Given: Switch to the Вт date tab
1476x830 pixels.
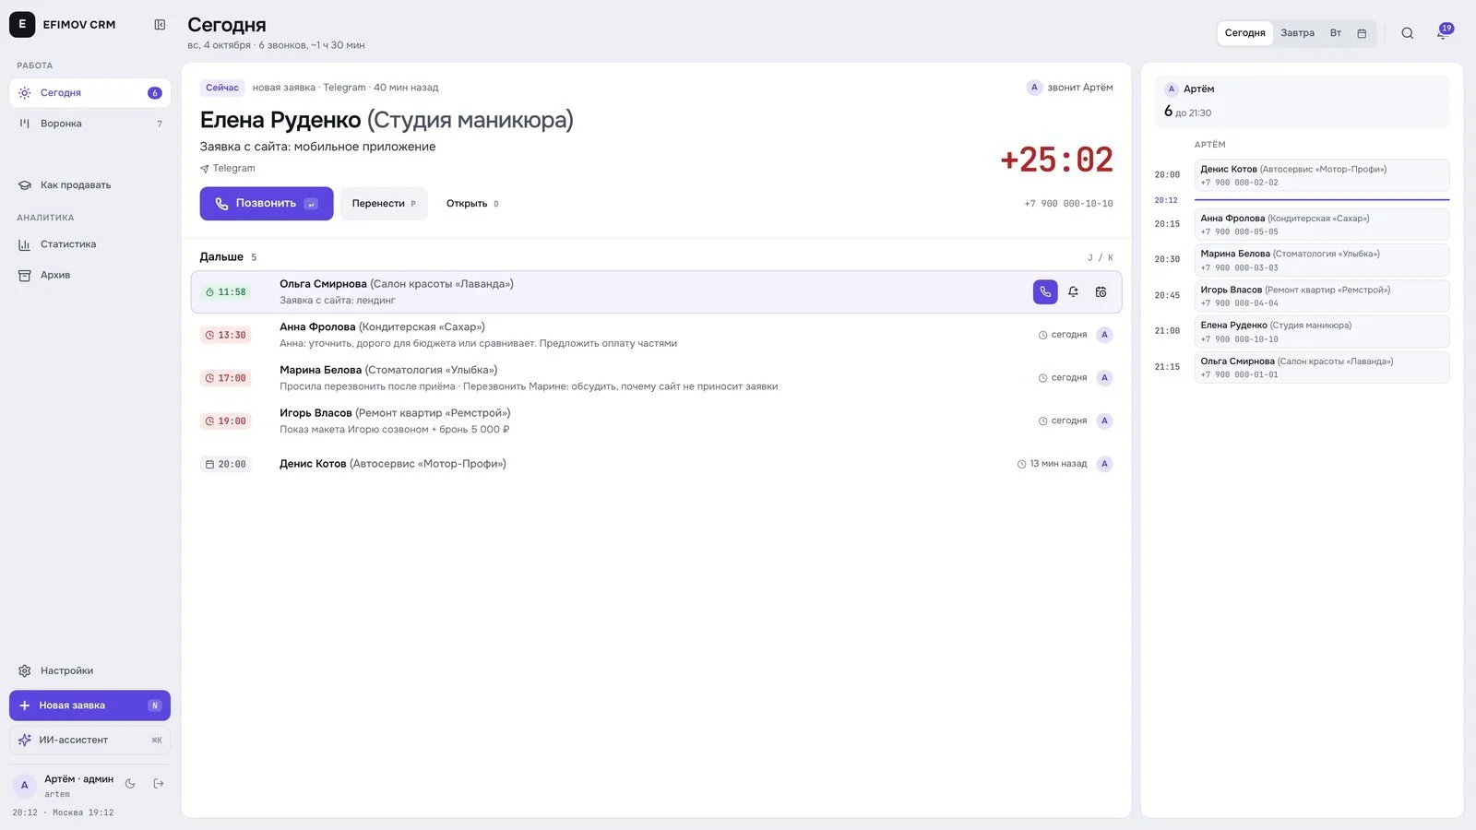Looking at the screenshot, I should (1335, 33).
